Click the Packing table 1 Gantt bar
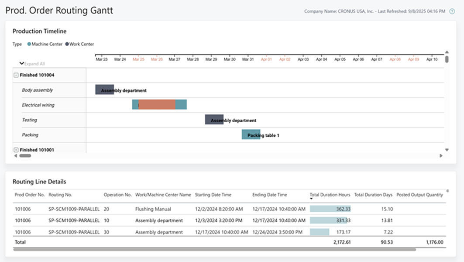Viewport: 464px width, 262px height. (251, 134)
